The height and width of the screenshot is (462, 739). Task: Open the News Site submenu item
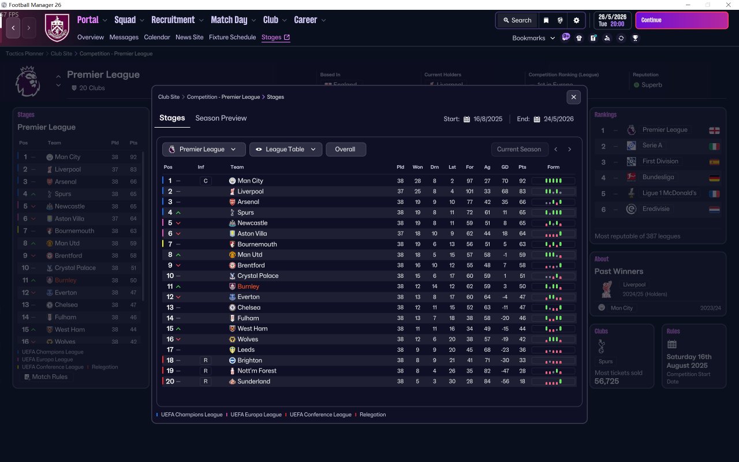(x=189, y=38)
